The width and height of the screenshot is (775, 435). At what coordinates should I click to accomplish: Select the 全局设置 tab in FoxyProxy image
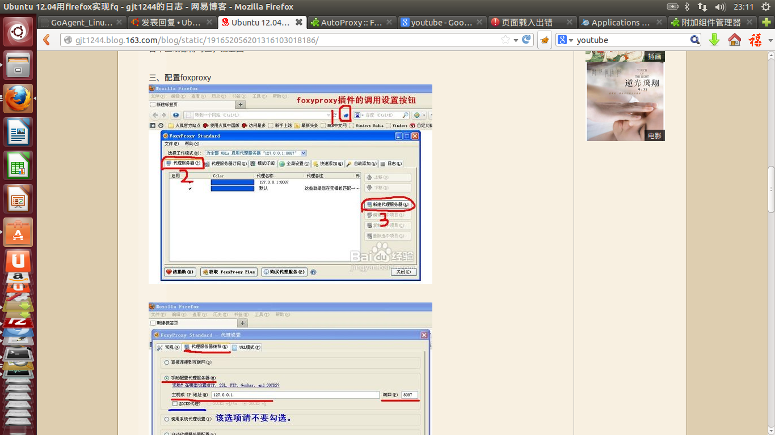(294, 164)
